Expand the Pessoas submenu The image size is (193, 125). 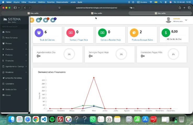click(15, 43)
